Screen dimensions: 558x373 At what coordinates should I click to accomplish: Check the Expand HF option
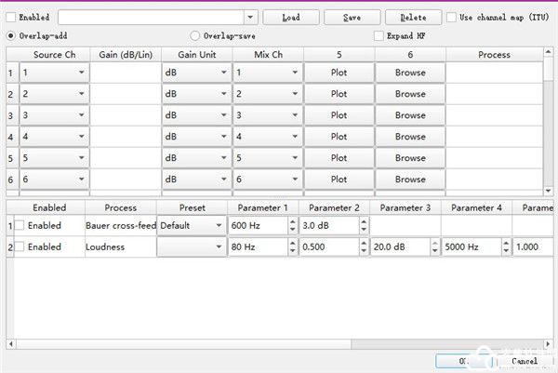point(379,35)
